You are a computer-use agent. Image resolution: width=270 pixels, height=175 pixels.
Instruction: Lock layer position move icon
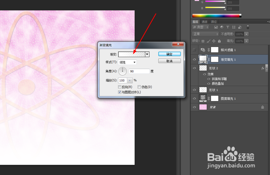[214, 41]
